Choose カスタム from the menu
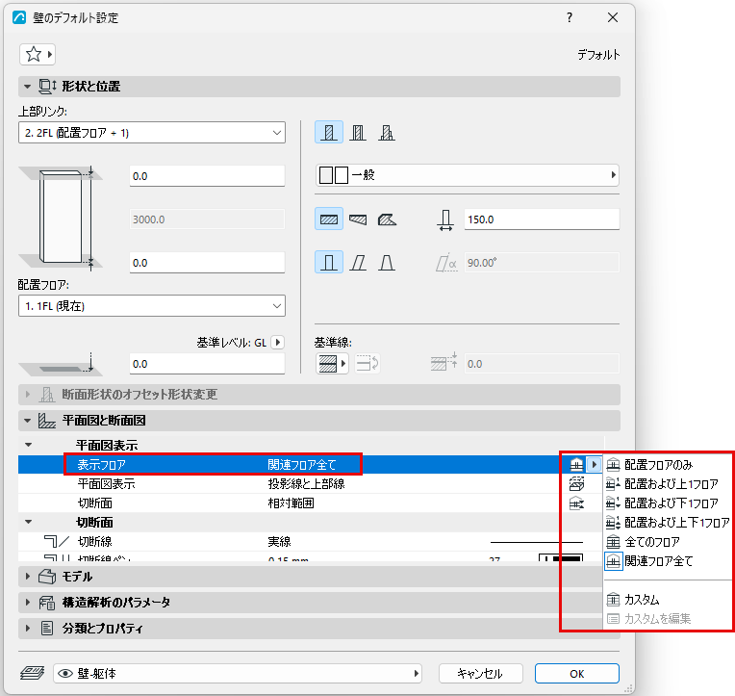The height and width of the screenshot is (696, 735). tap(668, 600)
